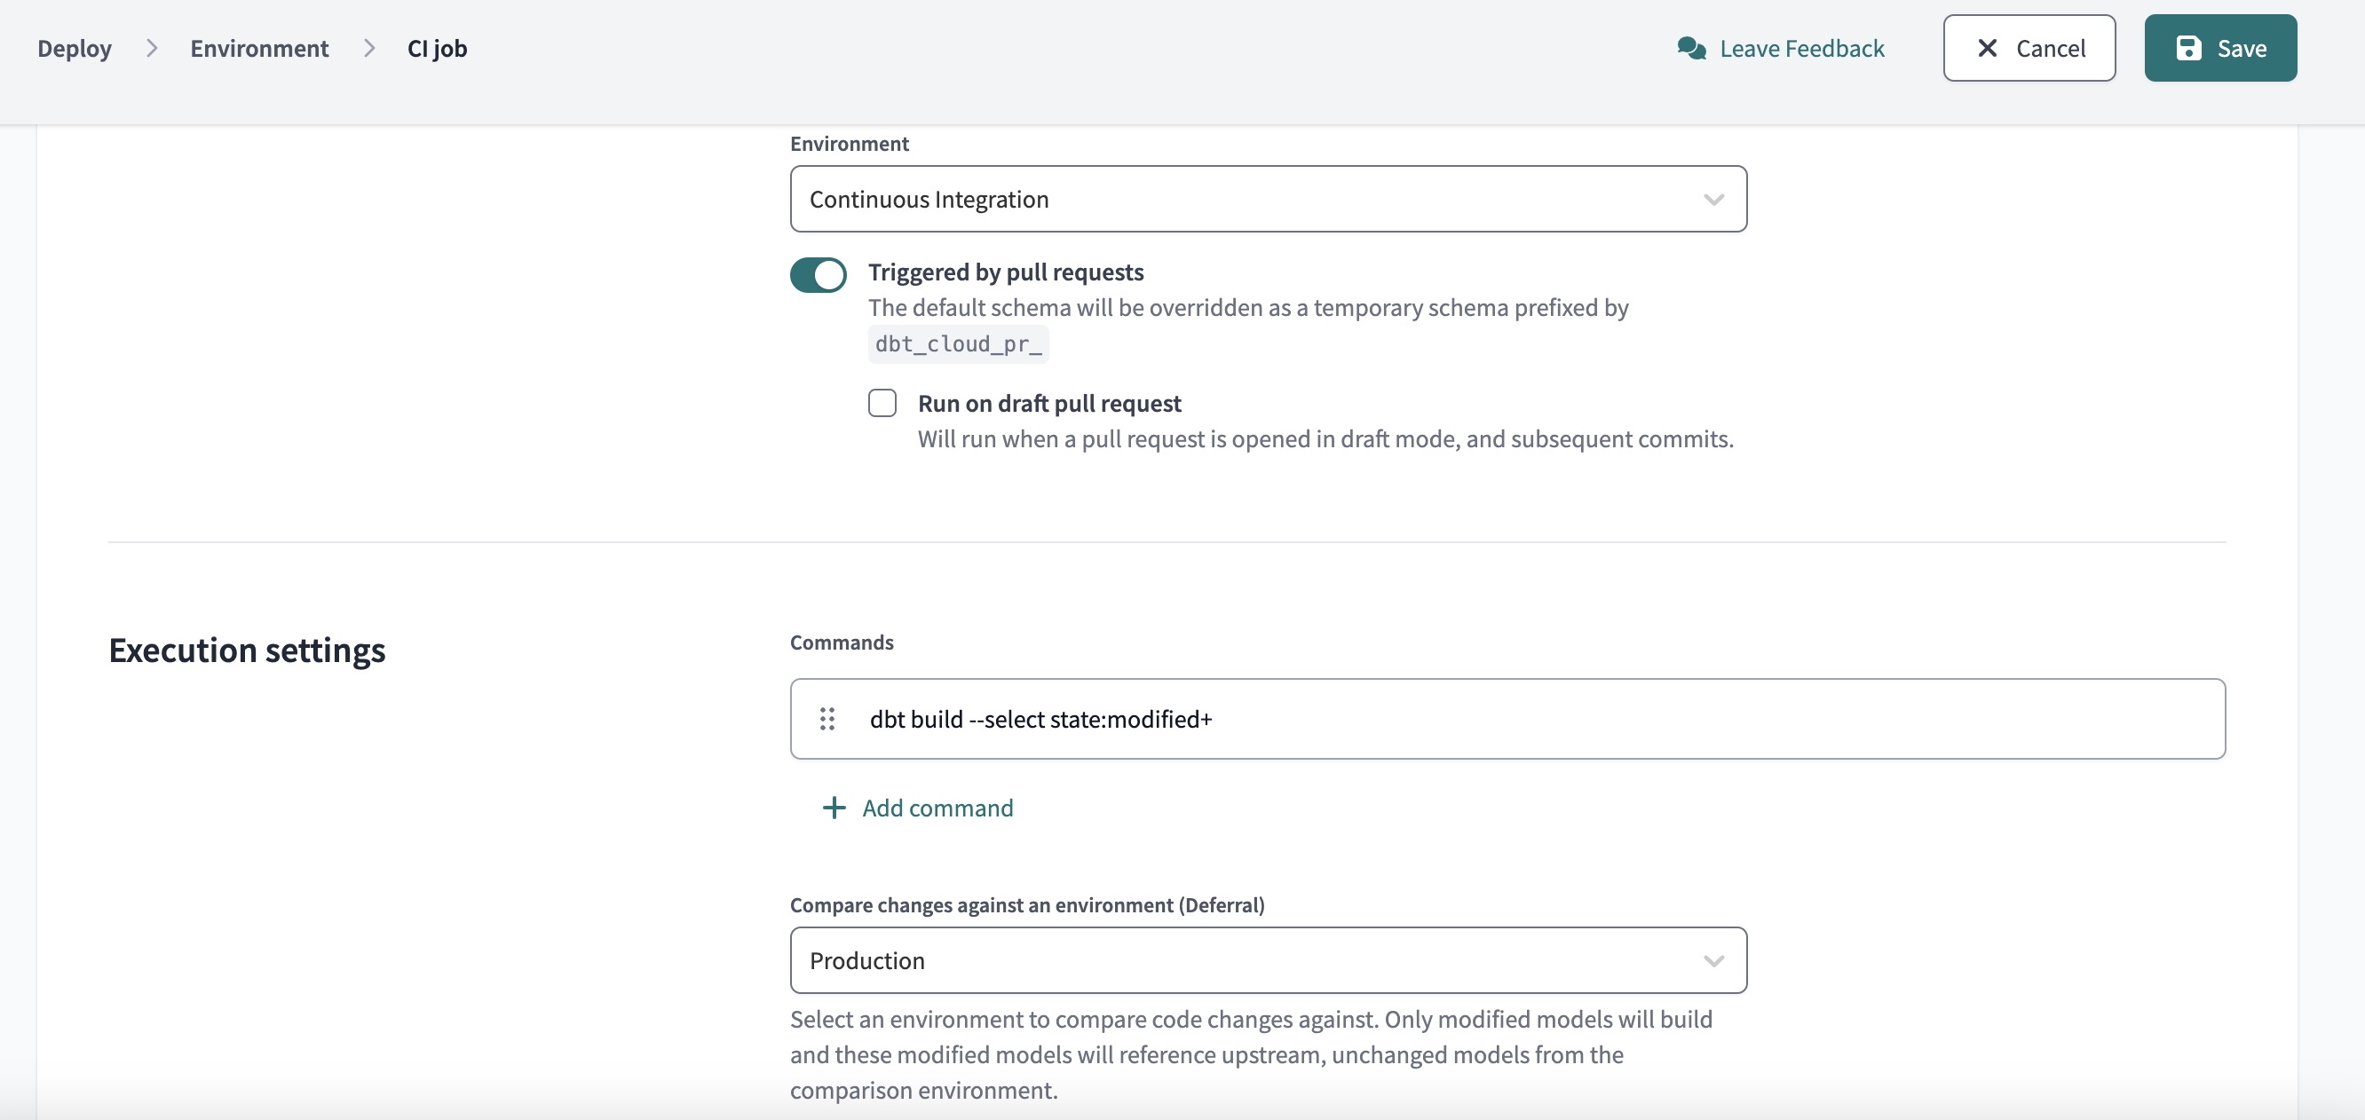Screen dimensions: 2365x1120
Task: Click the plus icon next to Add command
Action: tap(833, 808)
